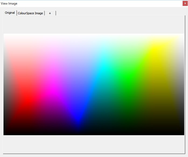Screen dimensions: 188x157
Task: Switch to the Original tab
Action: [10, 13]
